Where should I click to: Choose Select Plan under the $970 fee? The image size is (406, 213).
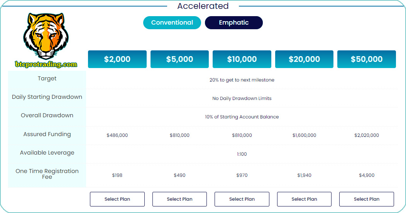pyautogui.click(x=242, y=199)
